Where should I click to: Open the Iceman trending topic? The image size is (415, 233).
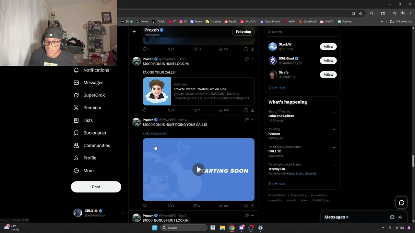[274, 133]
